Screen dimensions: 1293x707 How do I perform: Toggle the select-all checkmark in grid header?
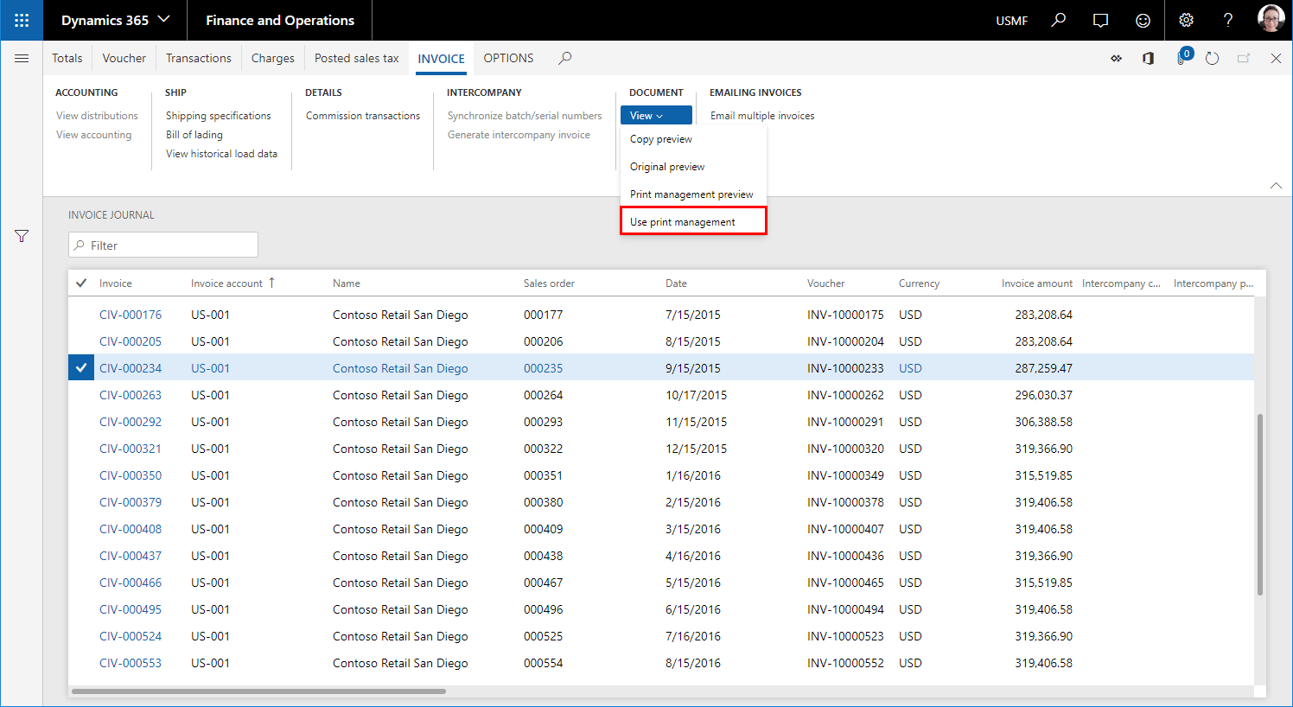(81, 283)
